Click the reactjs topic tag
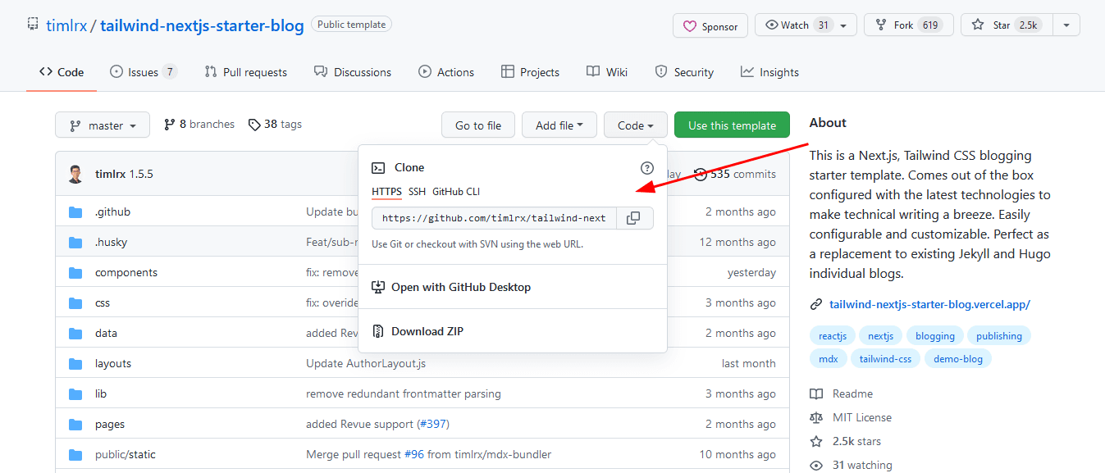 coord(833,335)
